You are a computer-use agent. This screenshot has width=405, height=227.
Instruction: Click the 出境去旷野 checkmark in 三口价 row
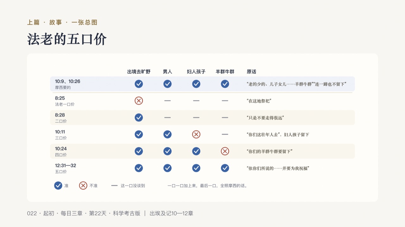click(x=139, y=134)
